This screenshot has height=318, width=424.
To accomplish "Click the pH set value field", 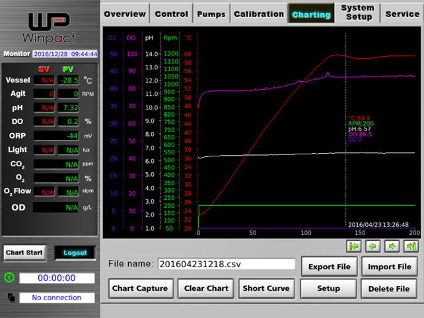I will [45, 108].
